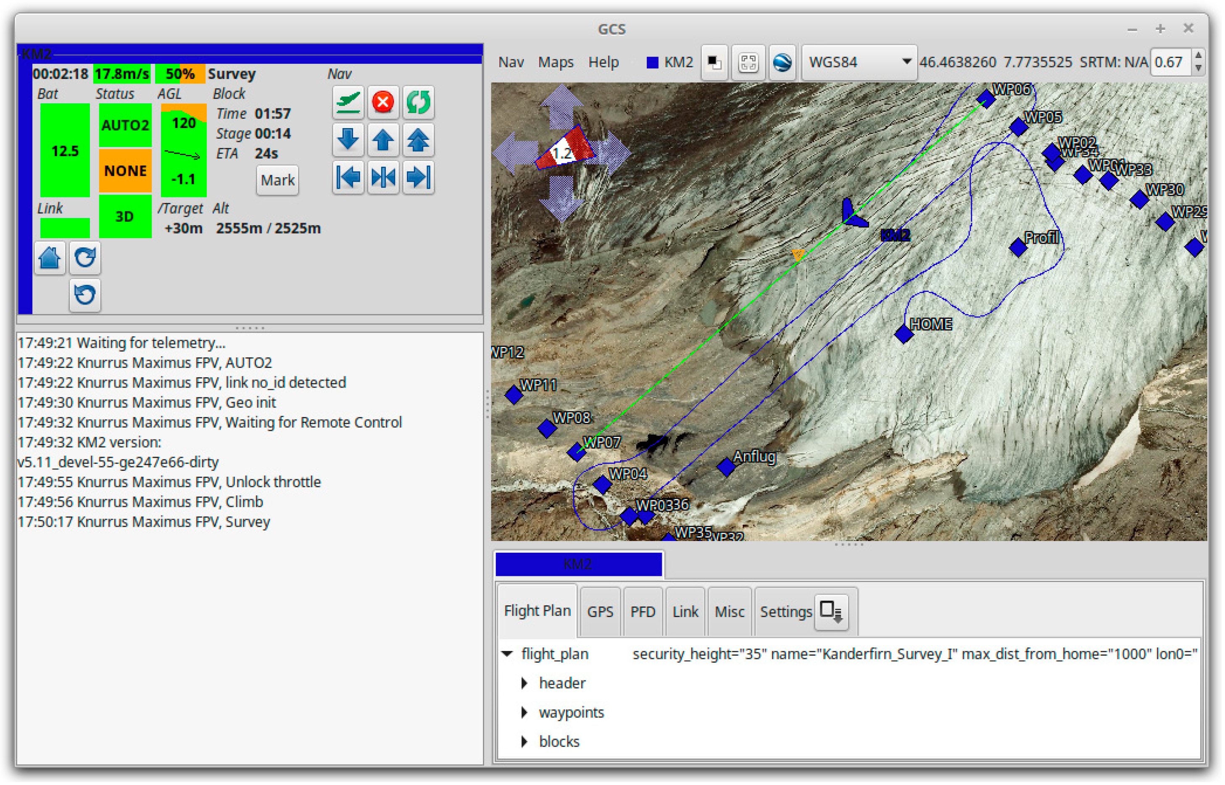Collapse the flight_plan tree node
The image size is (1225, 785).
[508, 654]
